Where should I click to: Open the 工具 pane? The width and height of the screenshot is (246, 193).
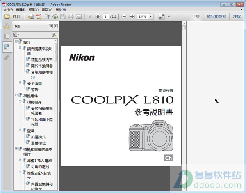tap(196, 16)
